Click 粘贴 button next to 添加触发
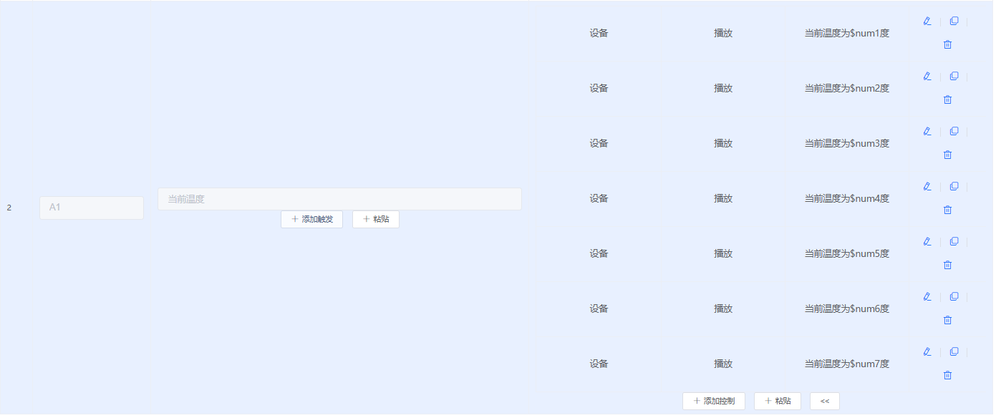 pos(376,219)
